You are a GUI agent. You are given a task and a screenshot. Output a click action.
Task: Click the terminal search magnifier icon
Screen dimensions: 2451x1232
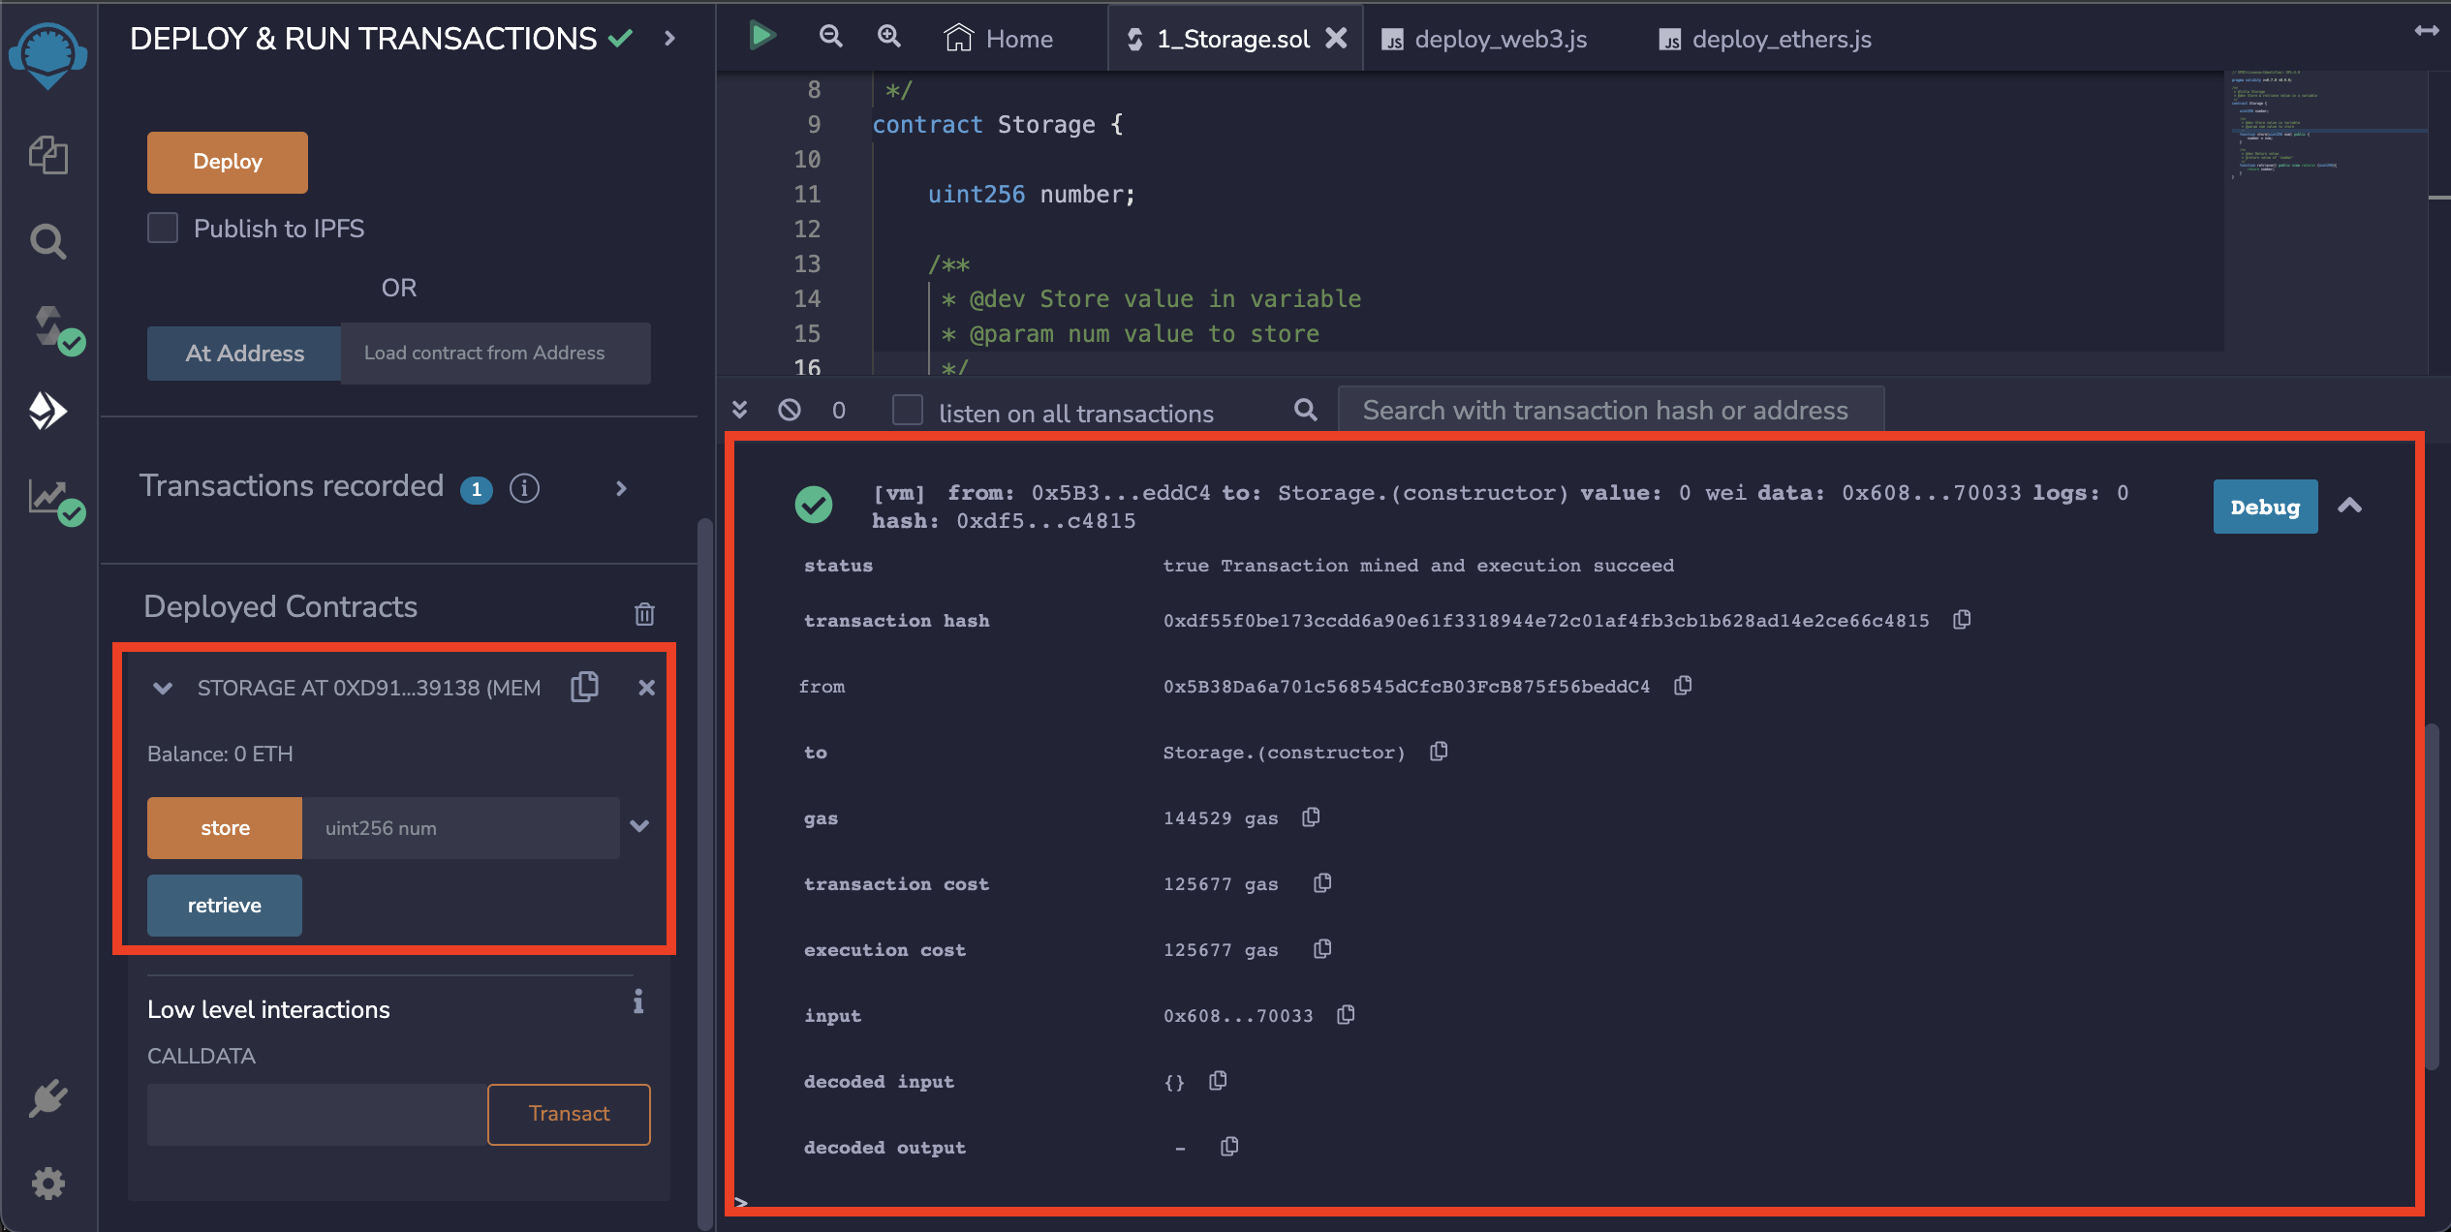tap(1306, 410)
